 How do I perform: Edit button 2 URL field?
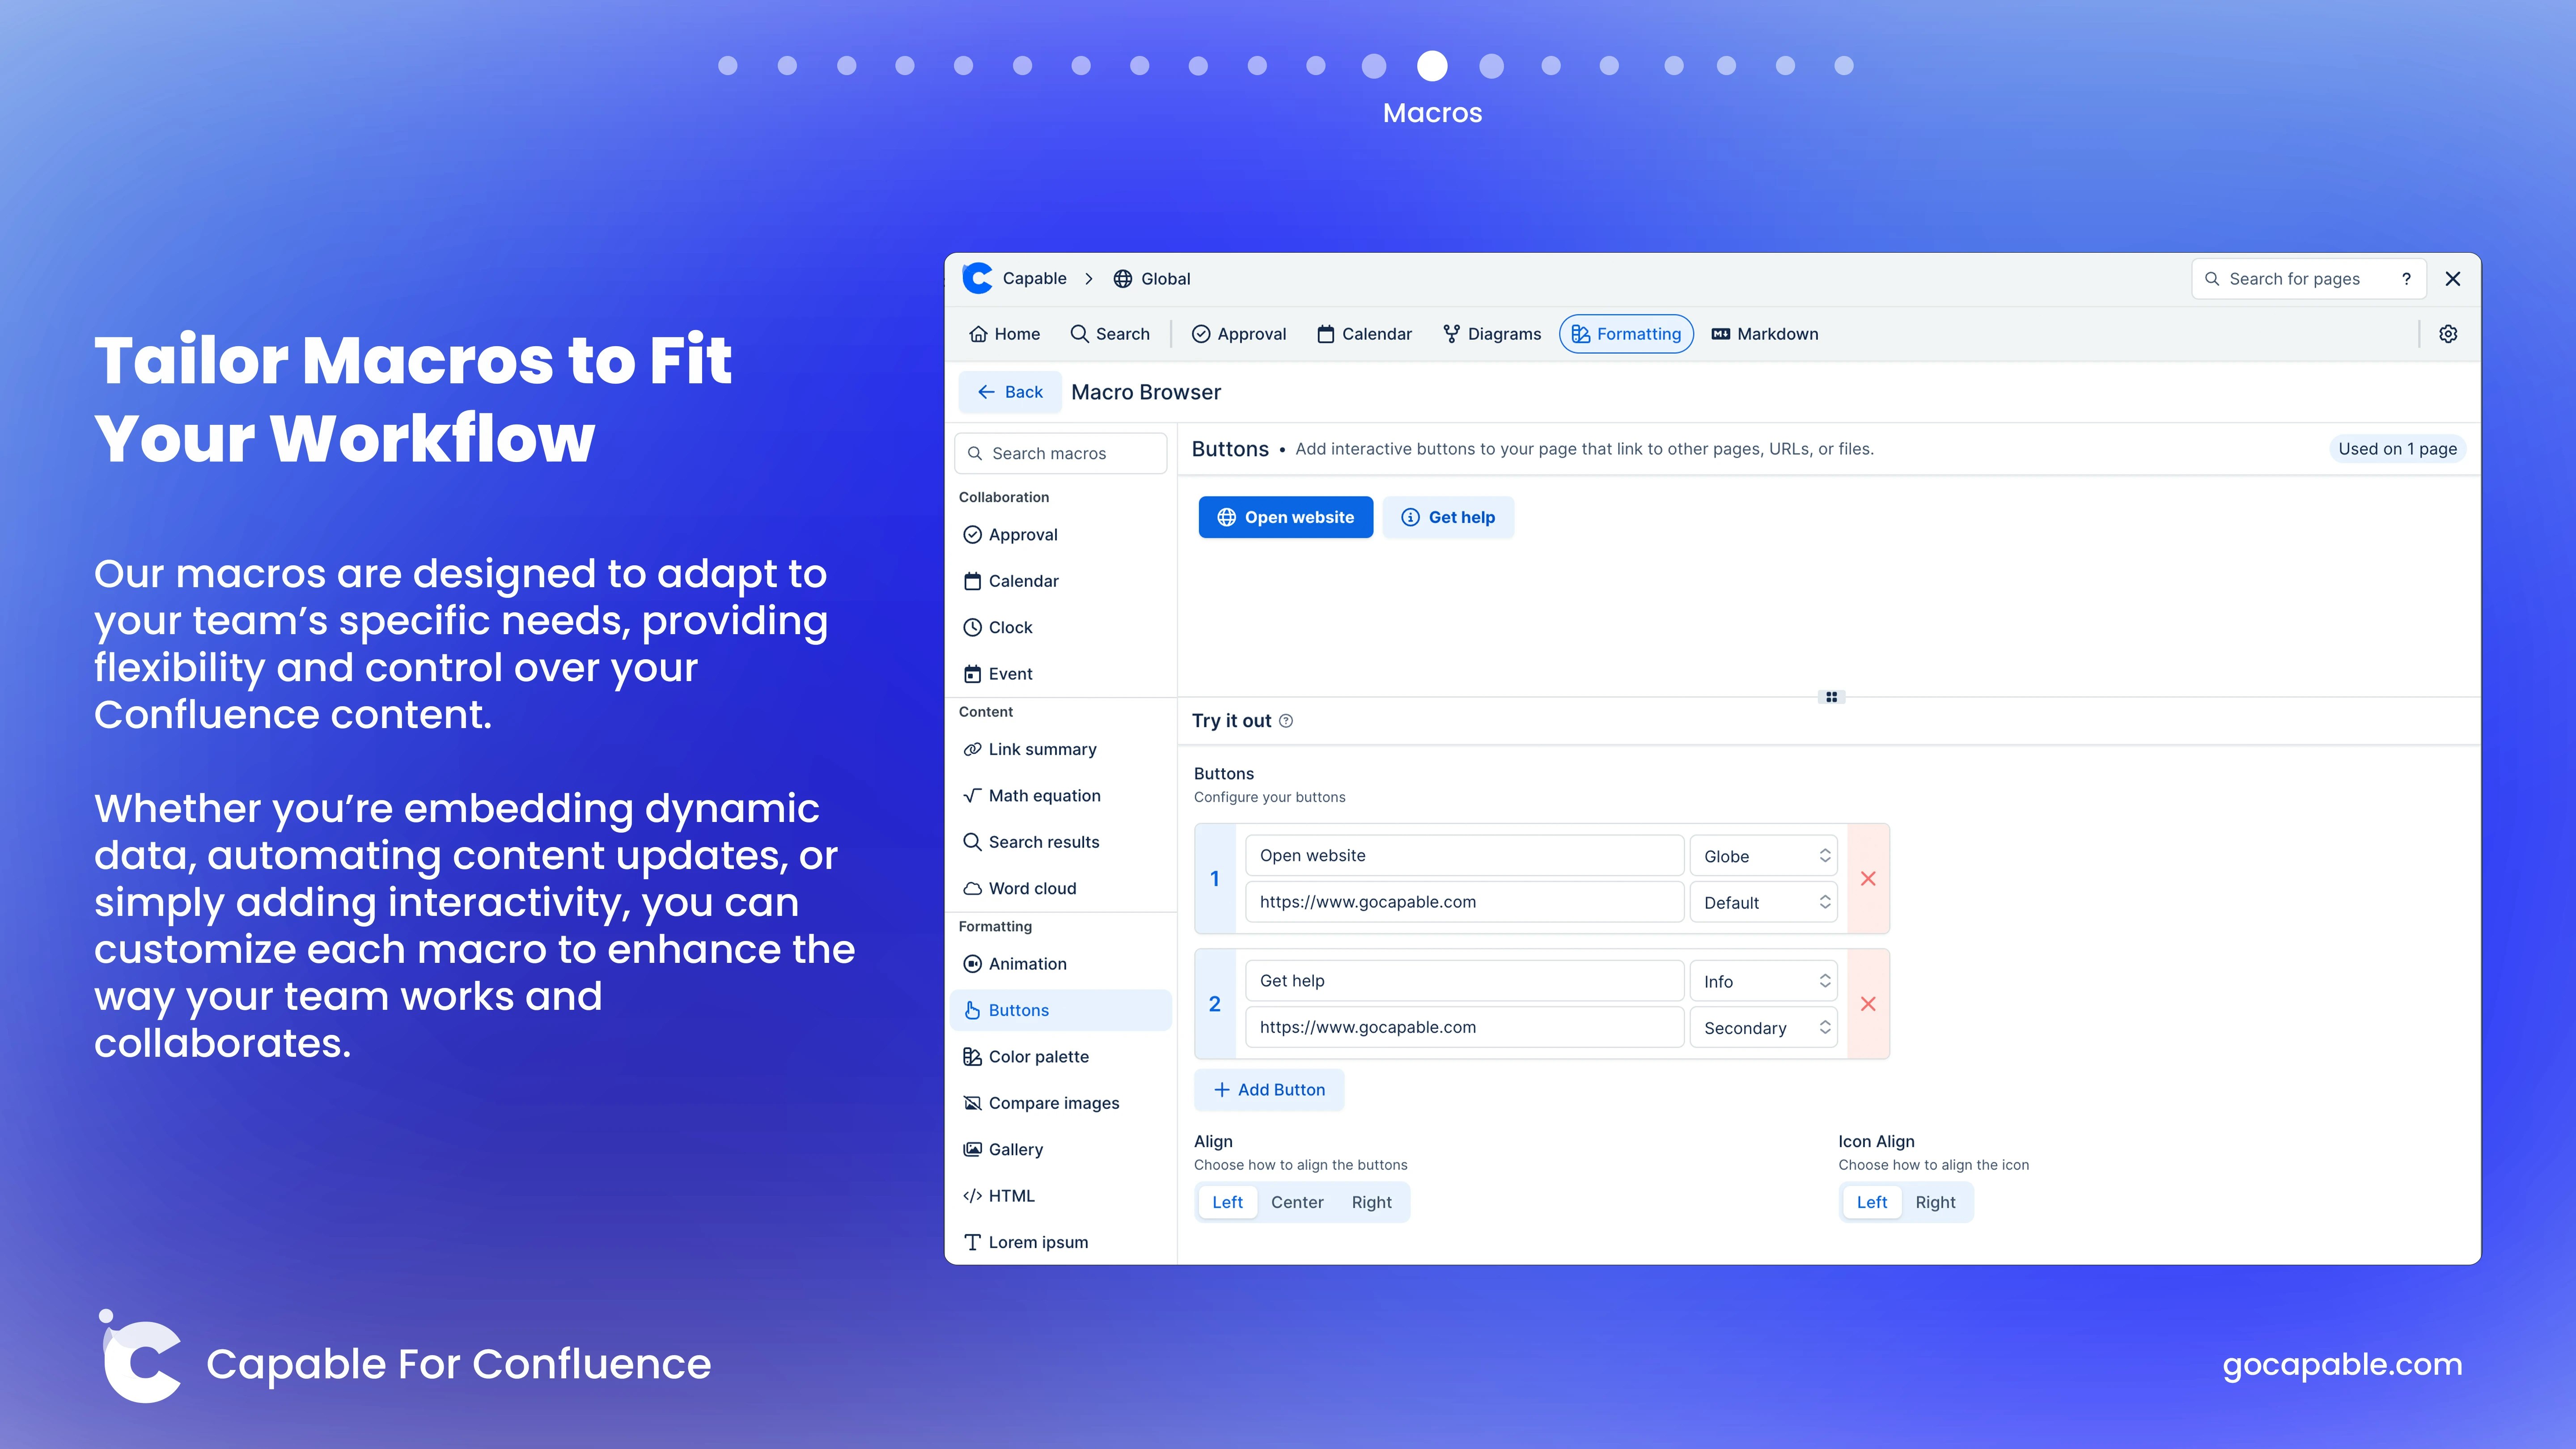(x=1464, y=1027)
